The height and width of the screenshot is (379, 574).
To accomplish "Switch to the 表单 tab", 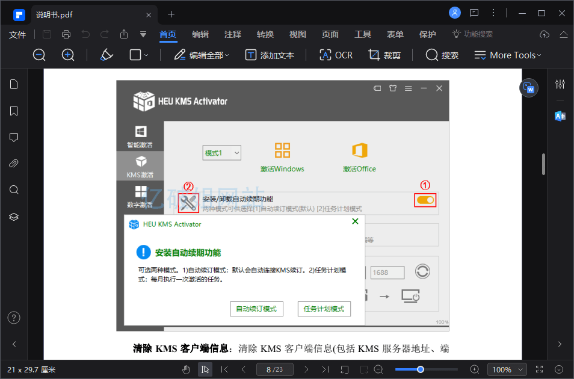I will [395, 34].
